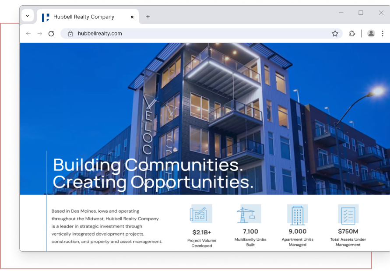This screenshot has width=390, height=271.
Task: Click the "9,000" figure
Action: coord(298,232)
